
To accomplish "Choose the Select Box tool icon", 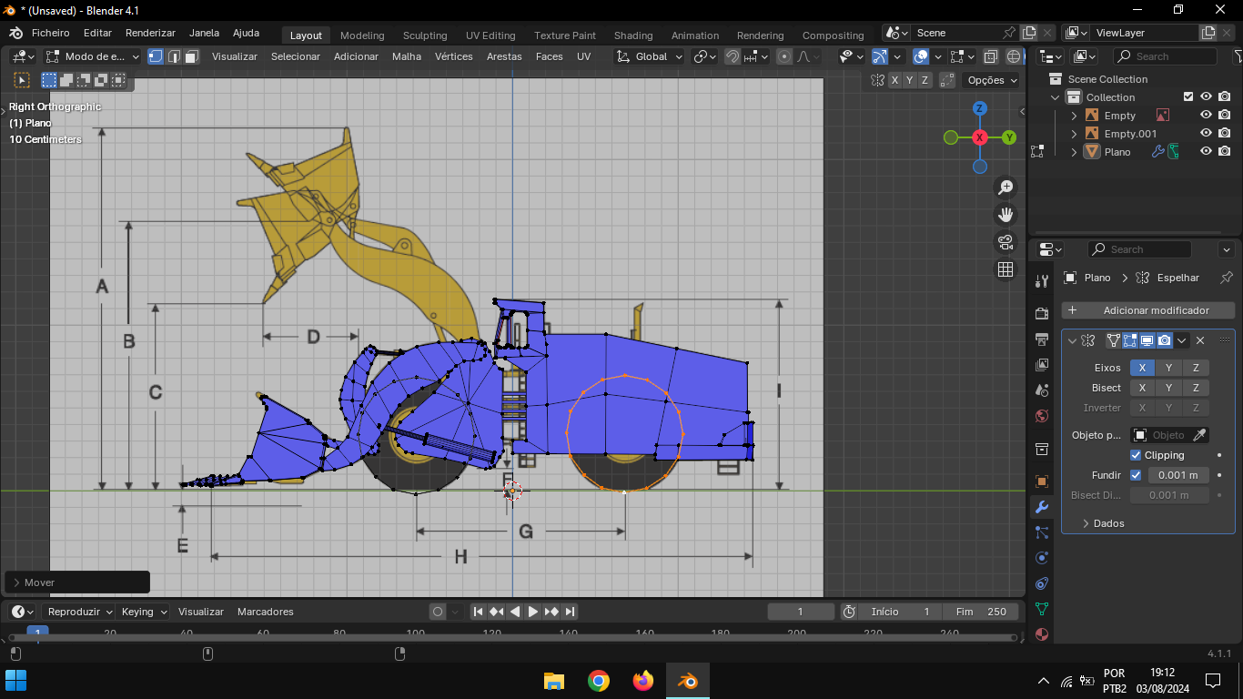I will pyautogui.click(x=49, y=80).
